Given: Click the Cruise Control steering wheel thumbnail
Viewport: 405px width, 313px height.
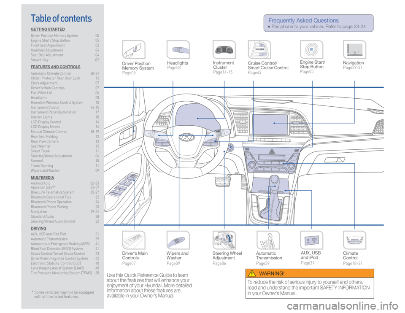Looking at the screenshot, I should (x=259, y=50).
